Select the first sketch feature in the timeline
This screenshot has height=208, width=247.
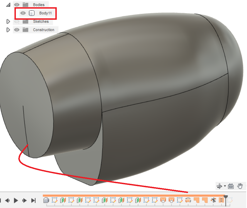coord(55,200)
